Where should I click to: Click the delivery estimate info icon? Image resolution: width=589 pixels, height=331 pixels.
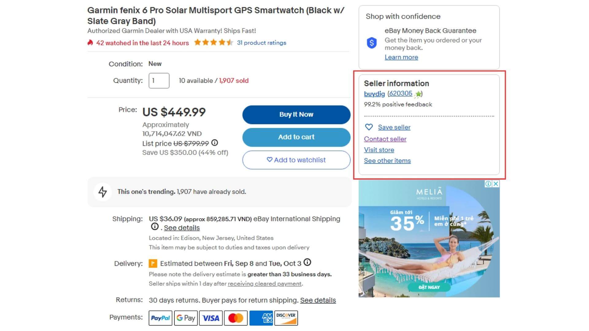[307, 263]
